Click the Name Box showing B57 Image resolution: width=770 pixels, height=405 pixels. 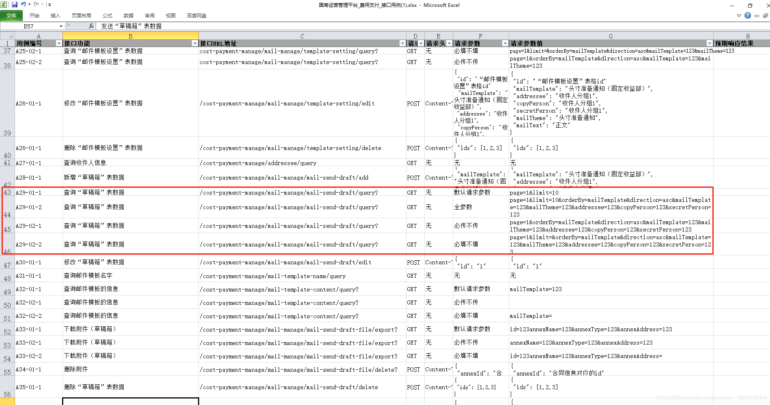click(x=29, y=26)
